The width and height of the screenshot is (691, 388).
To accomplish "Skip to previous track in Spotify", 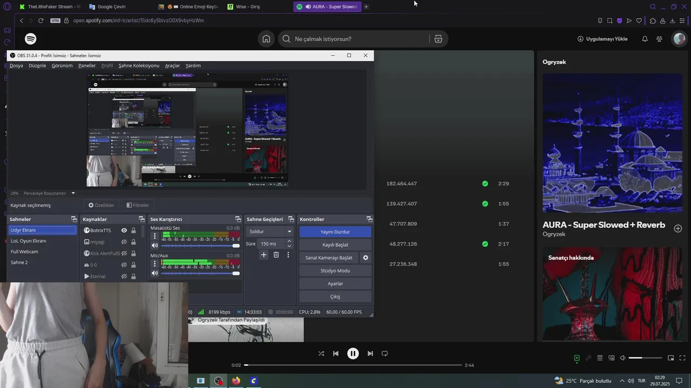I will point(336,354).
